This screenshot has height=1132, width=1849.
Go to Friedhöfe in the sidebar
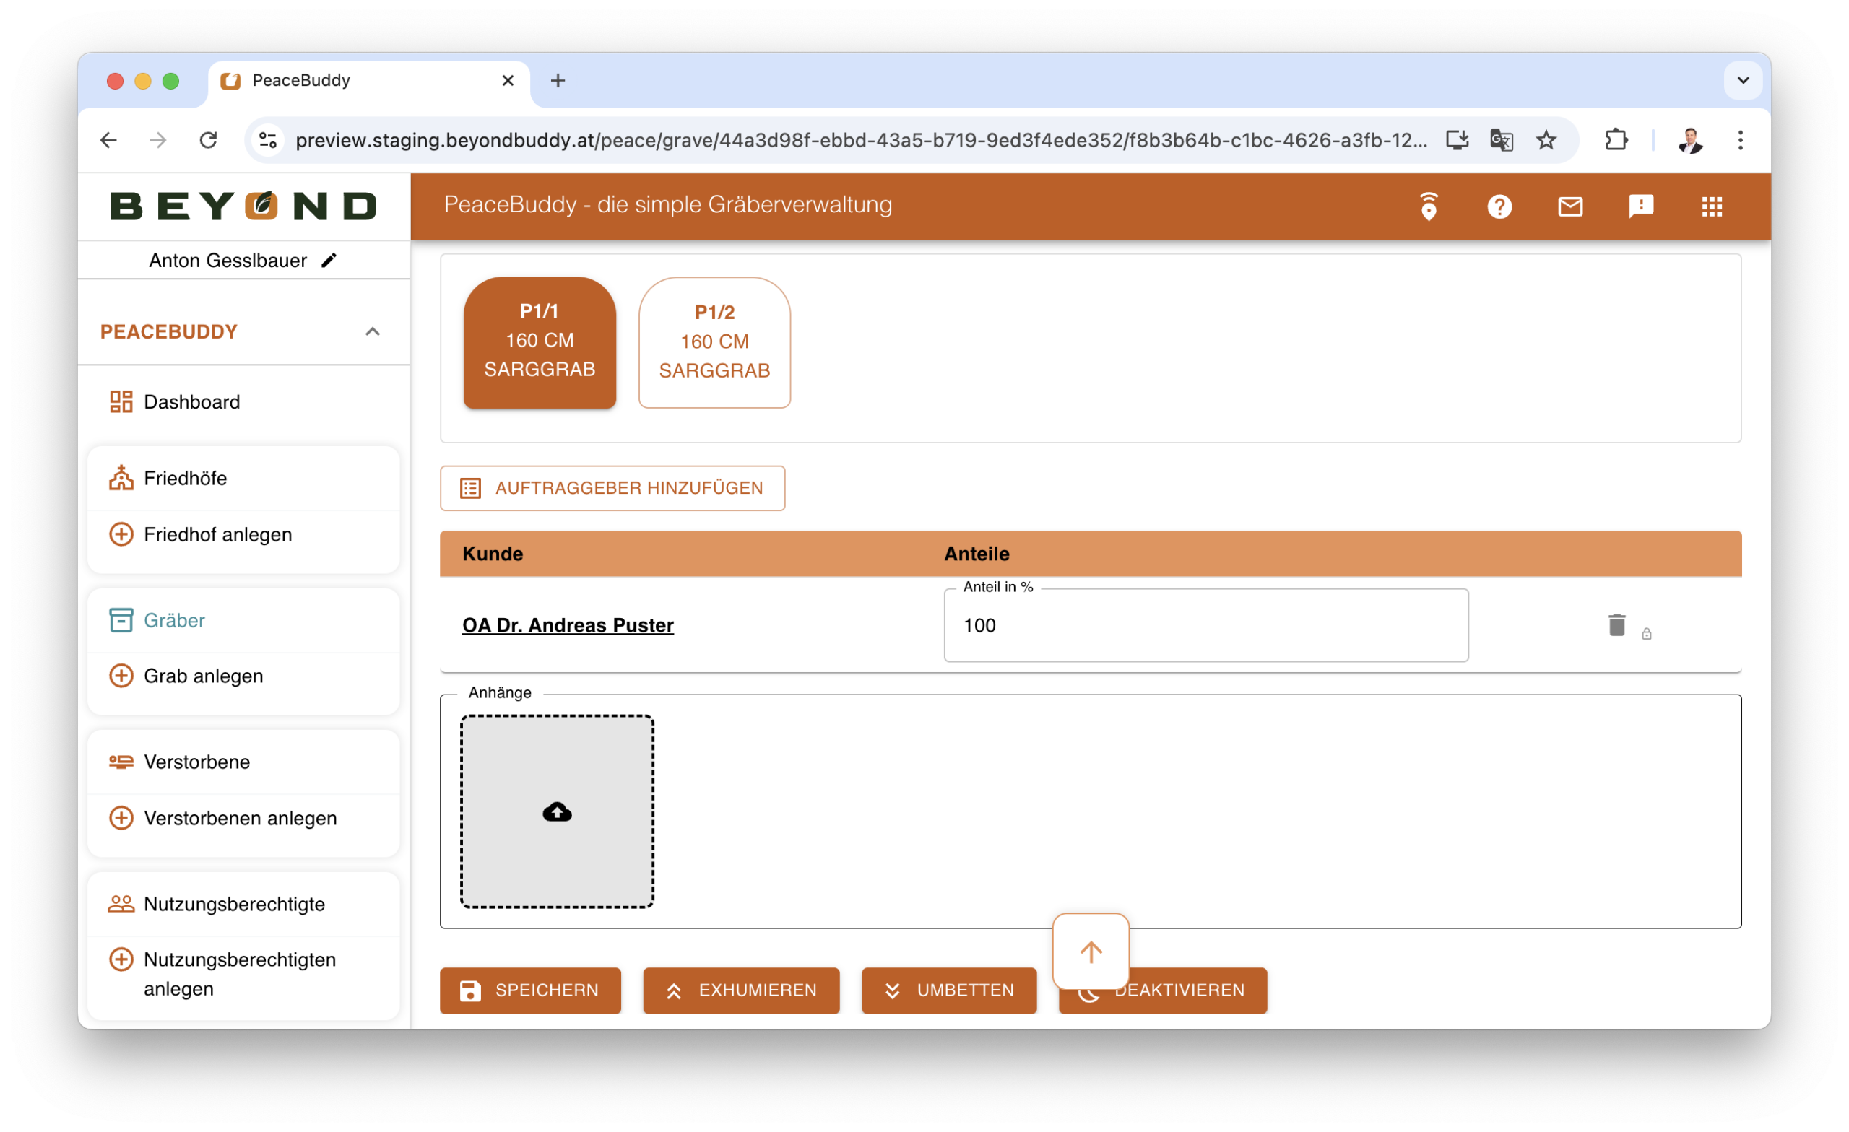tap(185, 478)
